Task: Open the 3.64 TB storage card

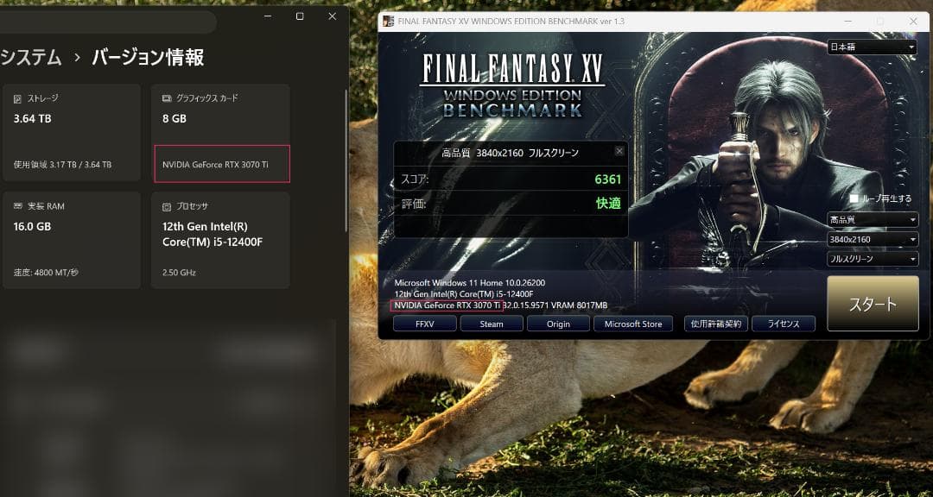Action: tap(72, 133)
